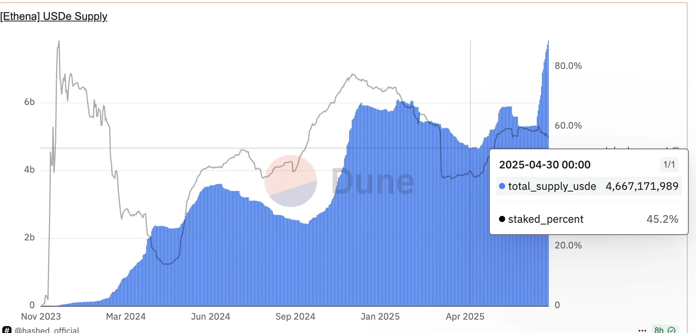
Task: Click the total_supply_usde blue legend dot
Action: pyautogui.click(x=502, y=186)
